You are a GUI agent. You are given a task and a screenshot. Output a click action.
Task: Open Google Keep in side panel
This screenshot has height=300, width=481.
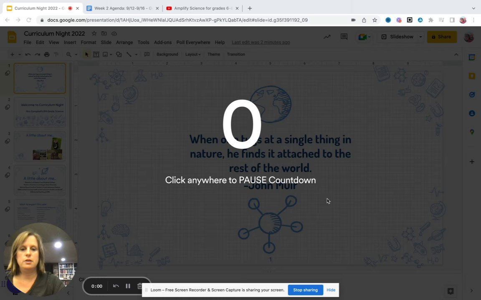click(x=472, y=76)
